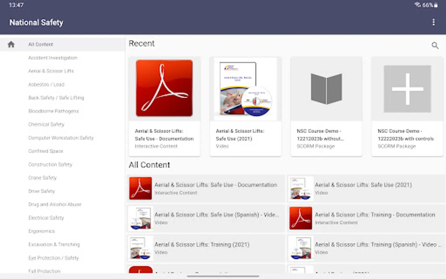Select the Chemical Safety category
Viewport: 446px width, 279px height.
coord(46,124)
